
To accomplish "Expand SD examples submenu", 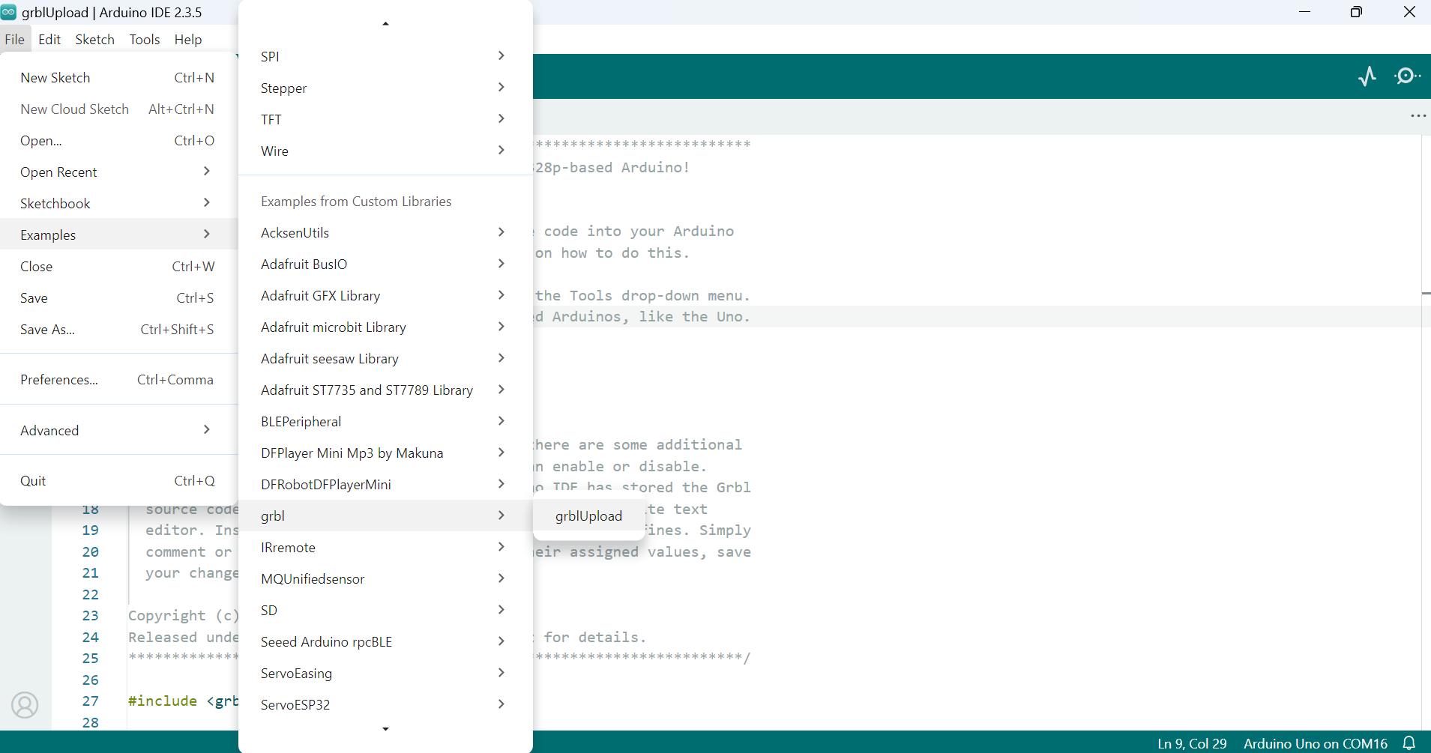I will tap(385, 611).
